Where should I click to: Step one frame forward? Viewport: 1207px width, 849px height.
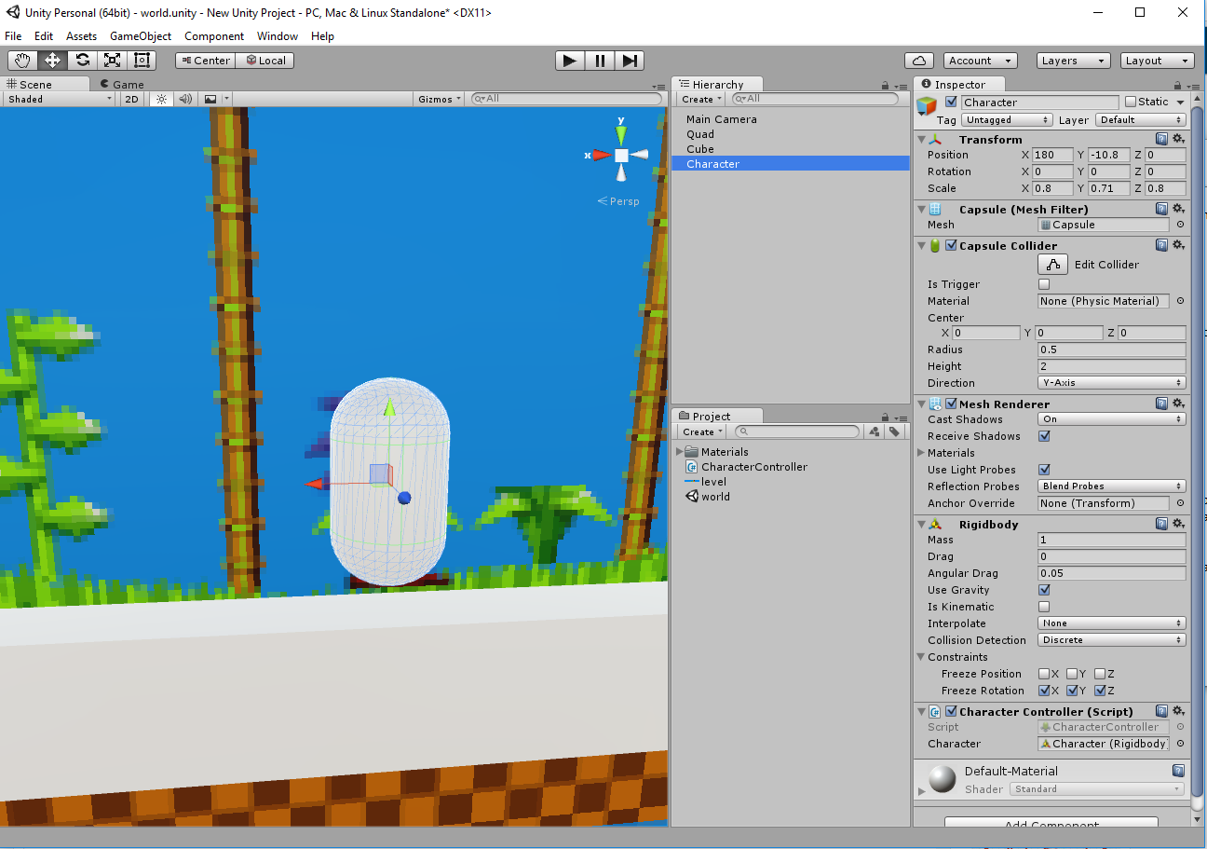tap(630, 61)
